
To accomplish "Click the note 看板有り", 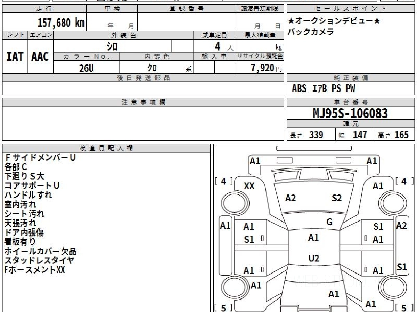I will point(20,242).
